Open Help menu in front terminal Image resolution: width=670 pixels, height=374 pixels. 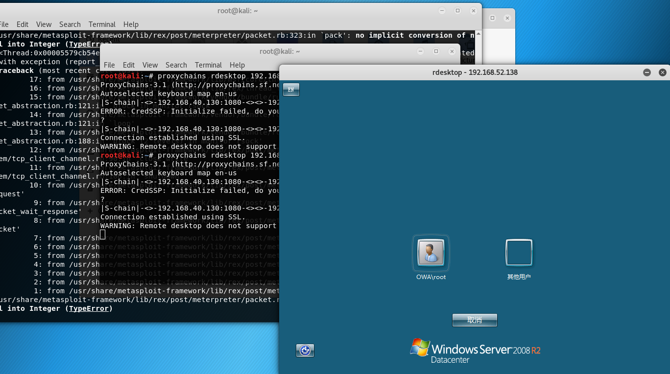[237, 65]
